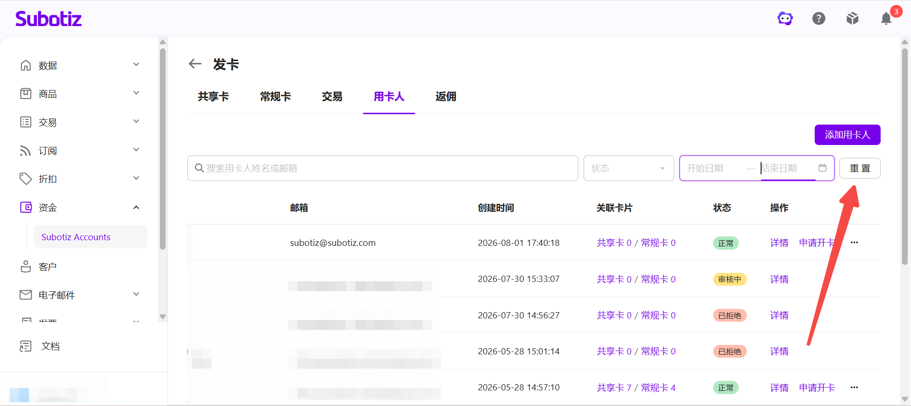Expand the 折扣 menu chevron
Viewport: 911px width, 406px height.
tap(136, 178)
